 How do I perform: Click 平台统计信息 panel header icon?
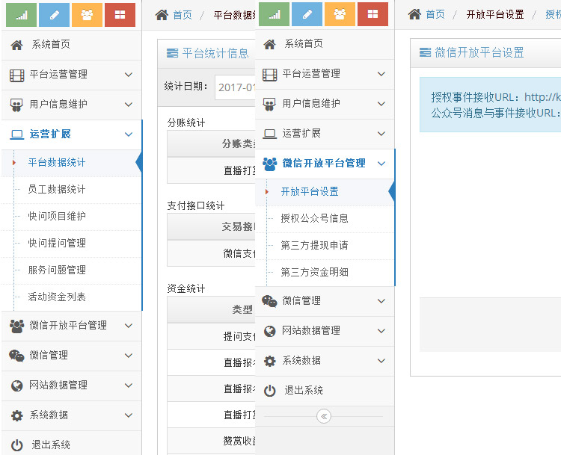[x=173, y=54]
